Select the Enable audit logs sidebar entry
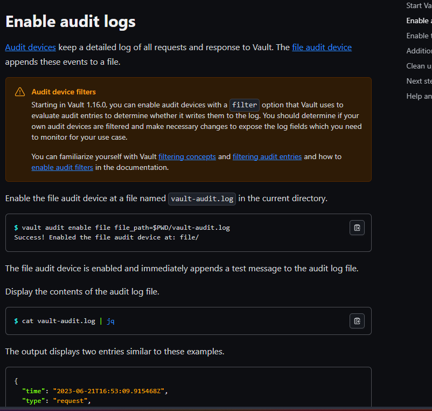Image resolution: width=432 pixels, height=411 pixels. click(419, 20)
